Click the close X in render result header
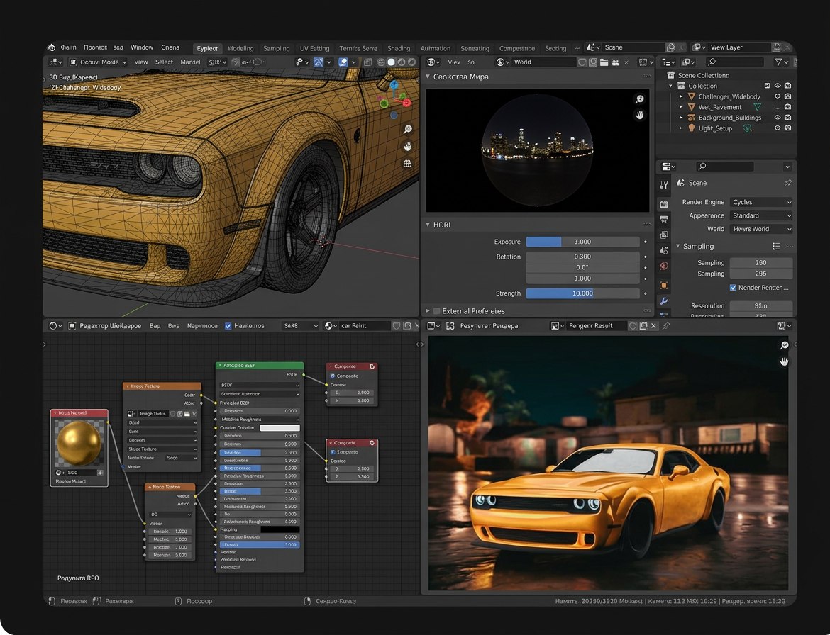This screenshot has width=830, height=635. click(654, 326)
